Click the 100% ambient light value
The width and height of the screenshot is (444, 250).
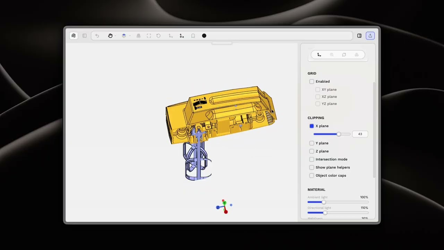364,197
